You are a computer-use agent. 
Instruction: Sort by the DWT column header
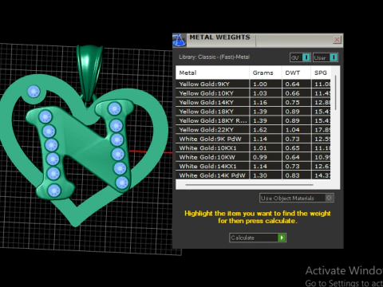click(x=296, y=73)
